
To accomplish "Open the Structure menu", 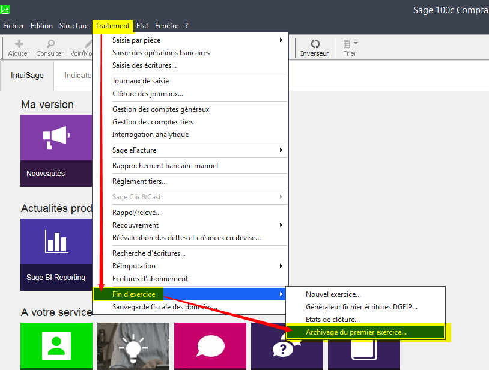I will click(x=74, y=26).
